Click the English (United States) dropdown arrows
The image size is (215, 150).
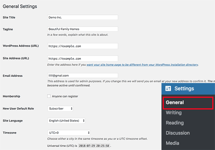point(84,121)
